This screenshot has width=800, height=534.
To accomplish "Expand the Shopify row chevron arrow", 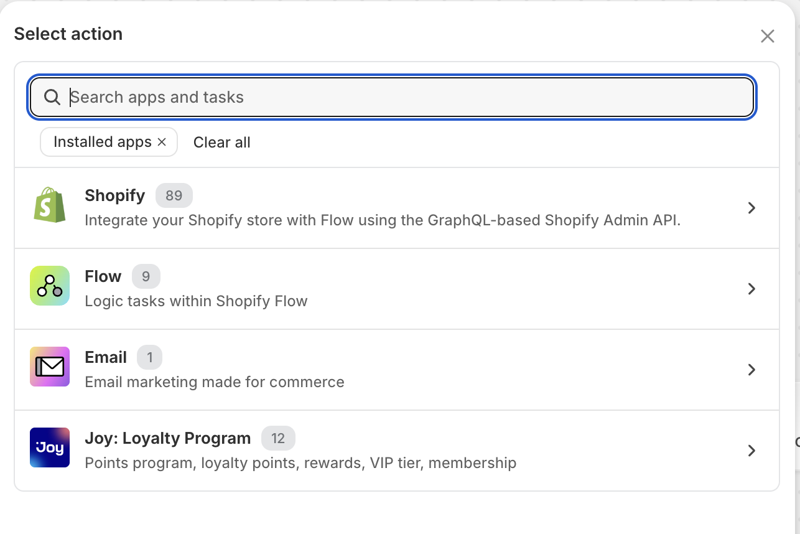I will coord(751,208).
